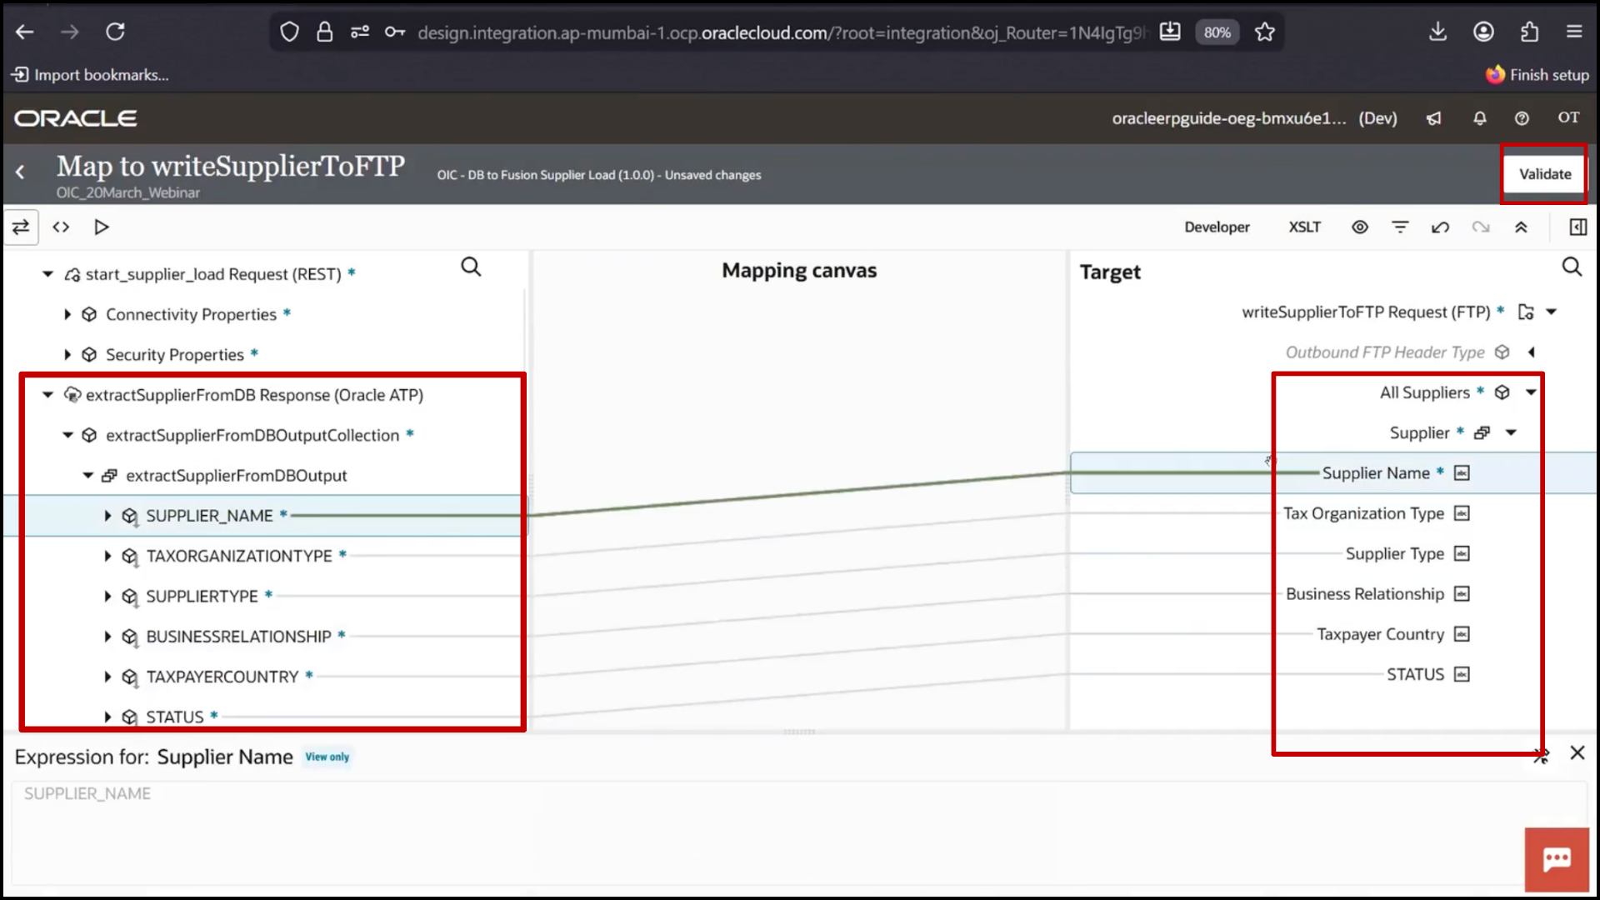1600x900 pixels.
Task: Collapse extractSupplierFromDBOutput node
Action: pos(87,476)
